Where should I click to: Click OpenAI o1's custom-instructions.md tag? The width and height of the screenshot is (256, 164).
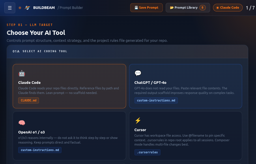pyautogui.click(x=40, y=150)
